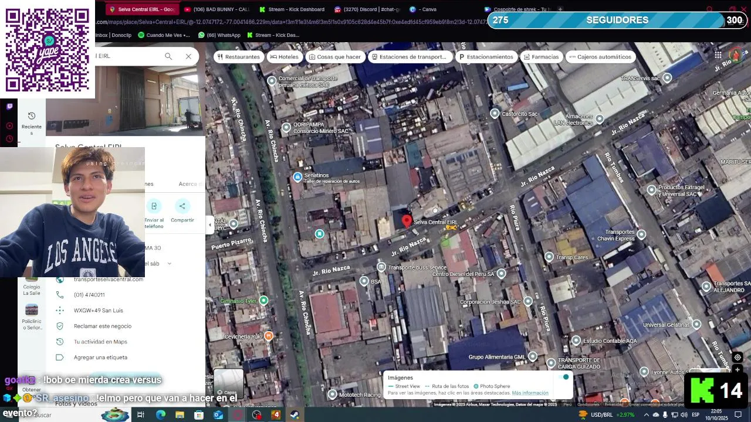Show hidden tray icons chevron
The height and width of the screenshot is (422, 751).
646,415
